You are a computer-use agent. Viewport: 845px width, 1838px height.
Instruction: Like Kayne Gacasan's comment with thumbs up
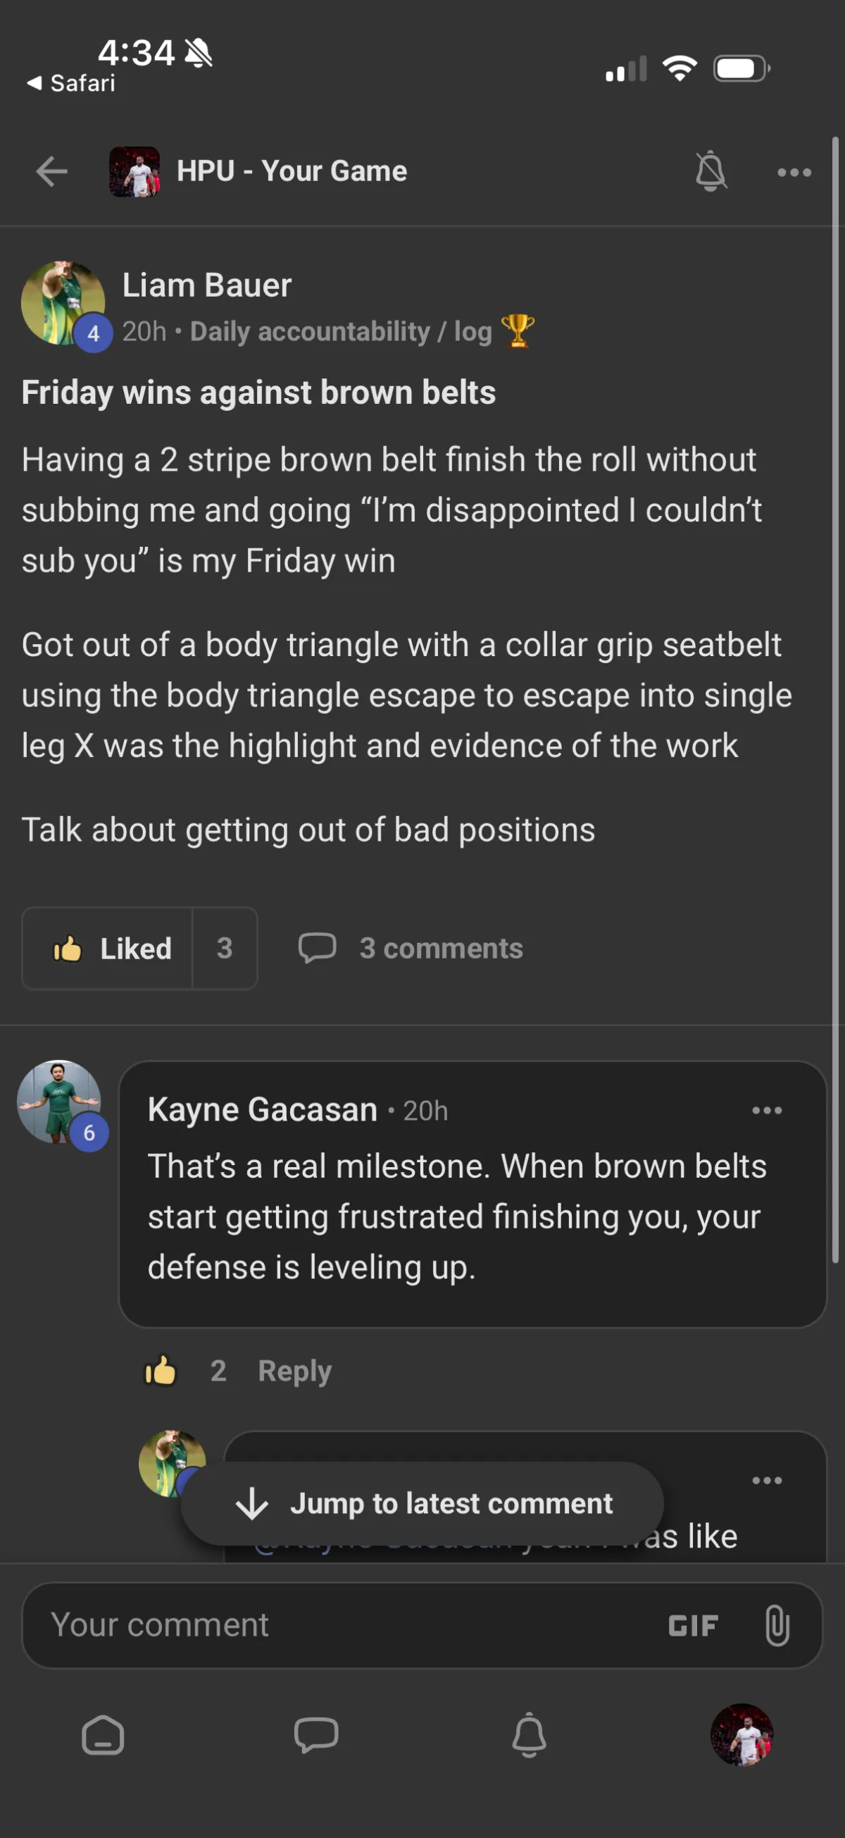pos(161,1371)
